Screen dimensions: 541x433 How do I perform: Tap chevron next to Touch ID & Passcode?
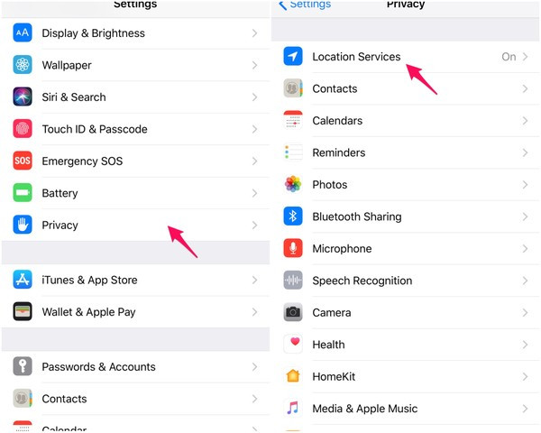(x=255, y=130)
